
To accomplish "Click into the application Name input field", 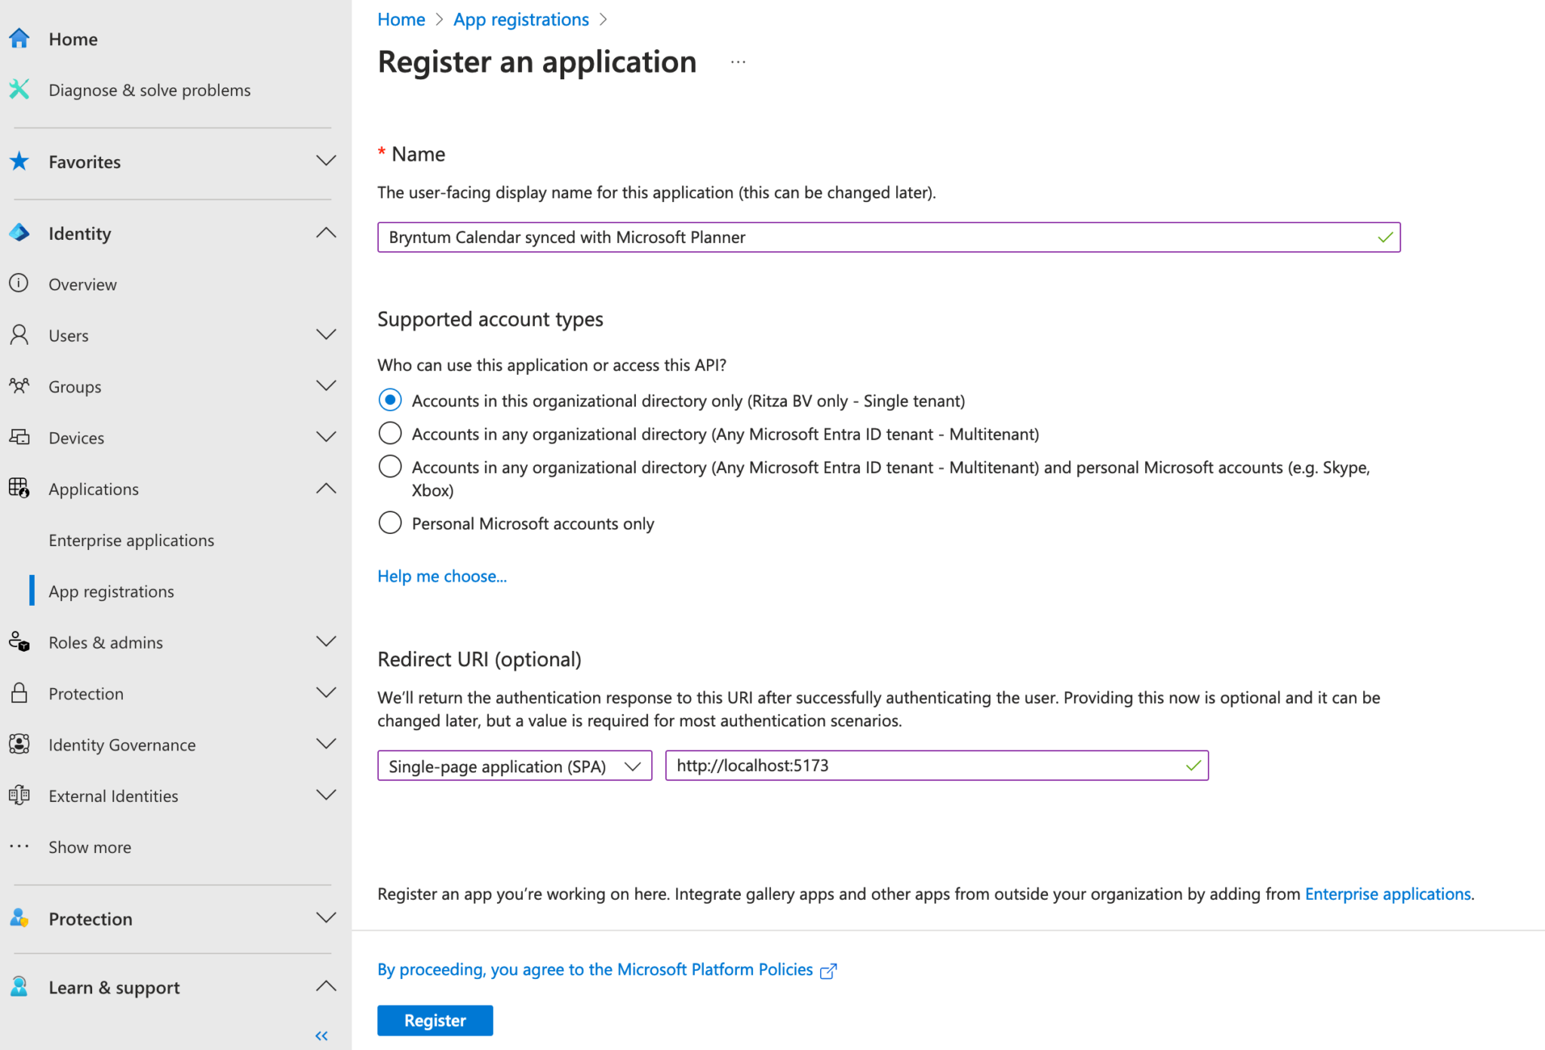I will (889, 237).
